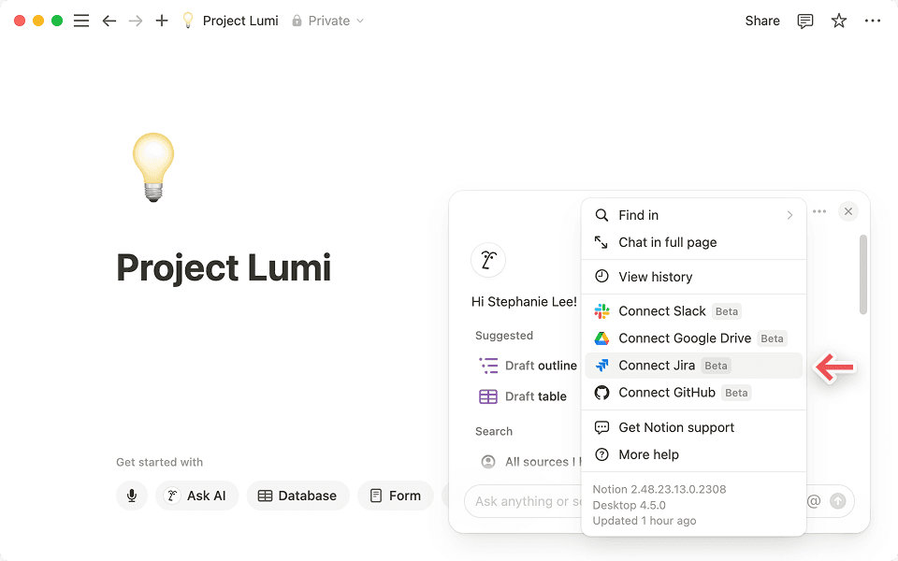Choose View history in the menu

tap(655, 276)
